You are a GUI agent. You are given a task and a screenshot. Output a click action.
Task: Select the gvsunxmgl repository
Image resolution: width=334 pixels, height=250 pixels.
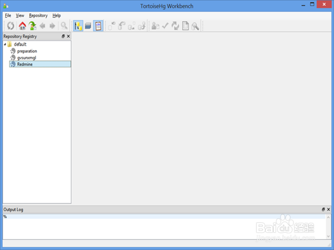(27, 58)
